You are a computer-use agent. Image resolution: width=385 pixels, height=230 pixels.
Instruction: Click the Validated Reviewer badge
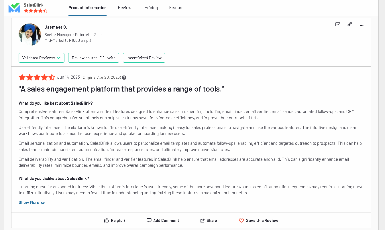coord(42,58)
